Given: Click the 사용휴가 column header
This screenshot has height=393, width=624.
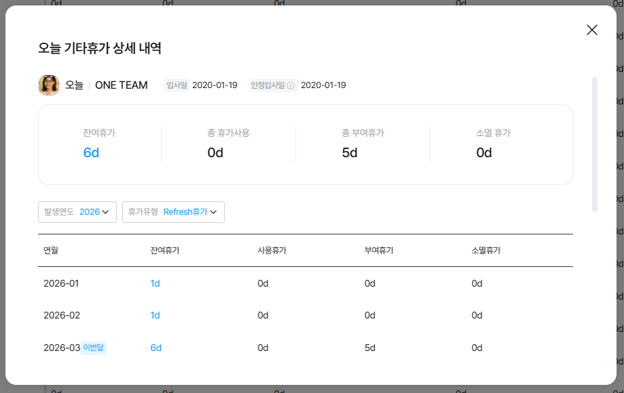Looking at the screenshot, I should pyautogui.click(x=272, y=251).
